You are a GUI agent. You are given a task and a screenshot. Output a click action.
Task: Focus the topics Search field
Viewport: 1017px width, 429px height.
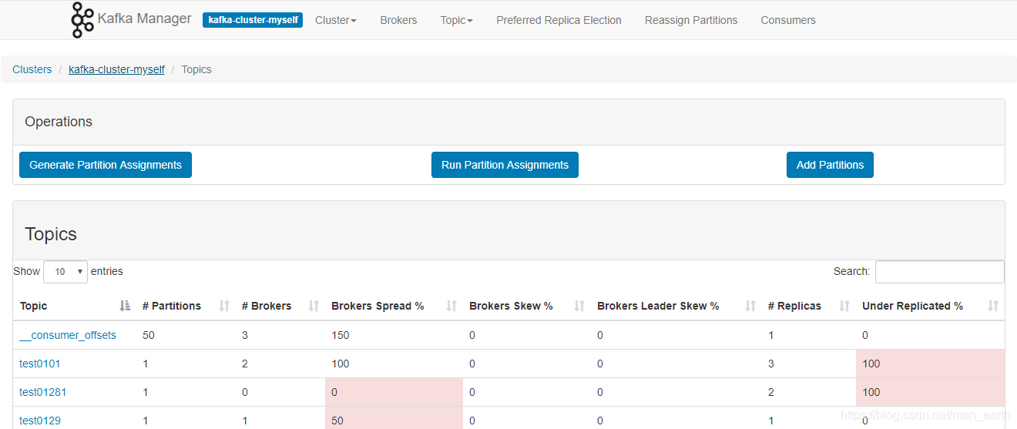(940, 272)
